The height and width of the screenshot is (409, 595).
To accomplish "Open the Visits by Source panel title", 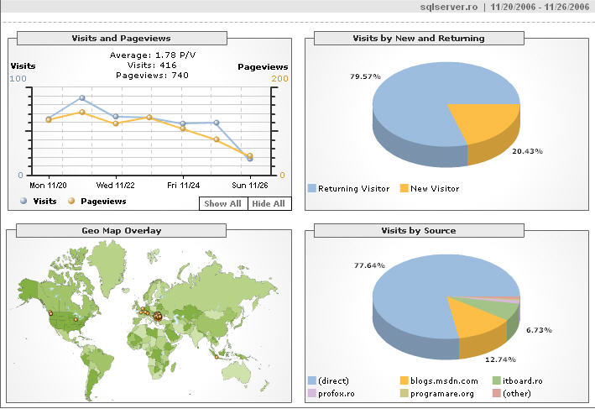I will 419,230.
